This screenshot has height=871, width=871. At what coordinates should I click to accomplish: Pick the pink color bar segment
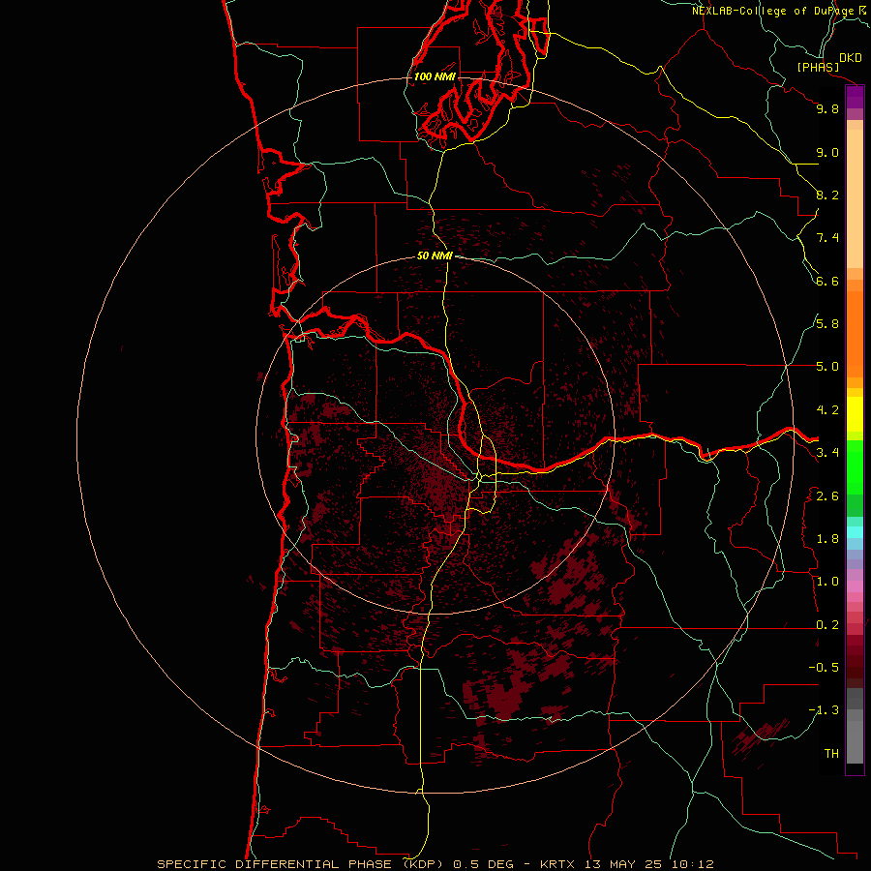click(855, 586)
